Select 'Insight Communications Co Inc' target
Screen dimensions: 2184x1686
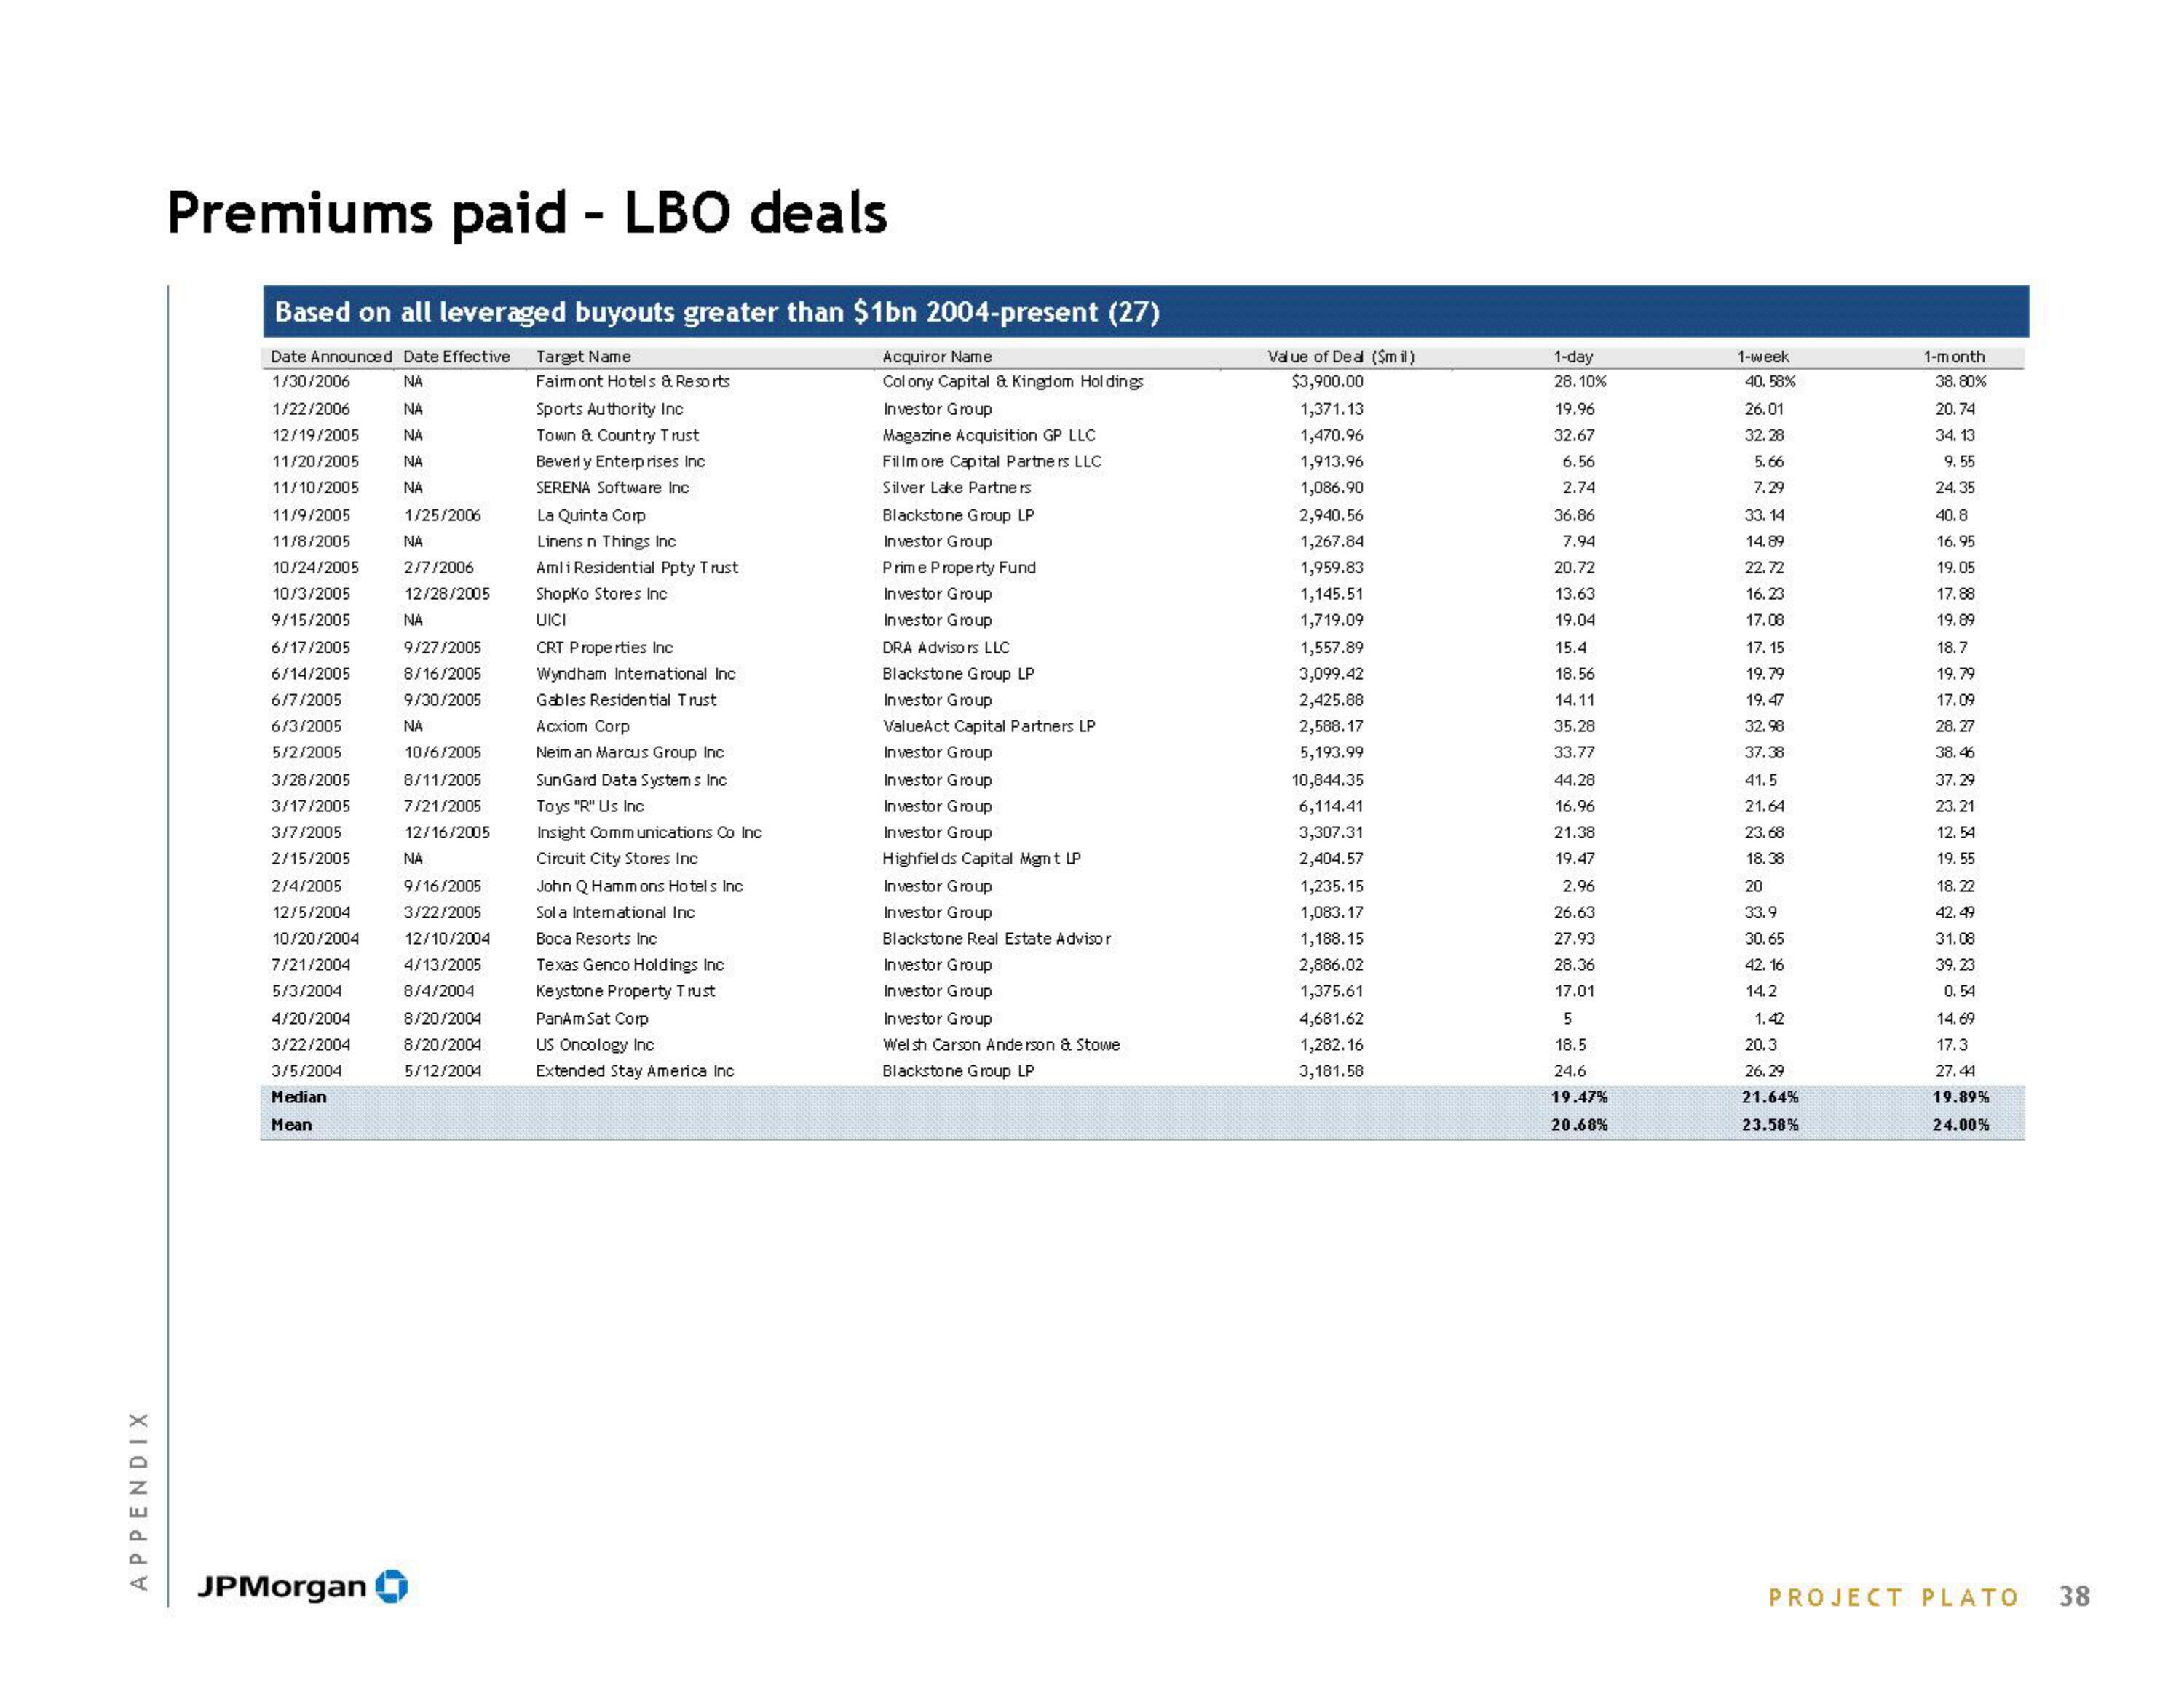click(x=649, y=832)
